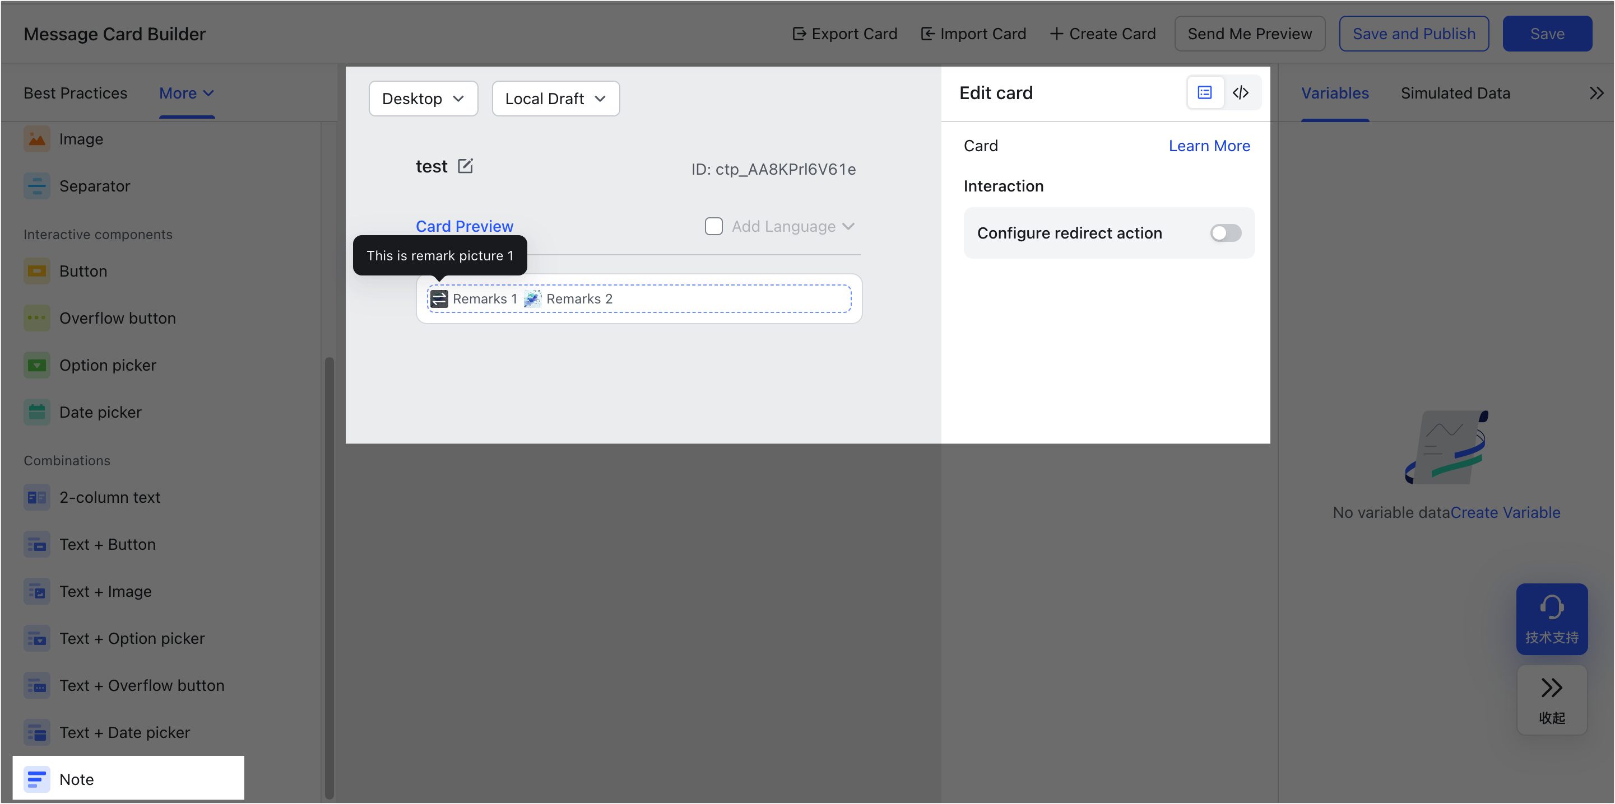Image resolution: width=1615 pixels, height=804 pixels.
Task: Expand the More menu tab
Action: coord(187,94)
